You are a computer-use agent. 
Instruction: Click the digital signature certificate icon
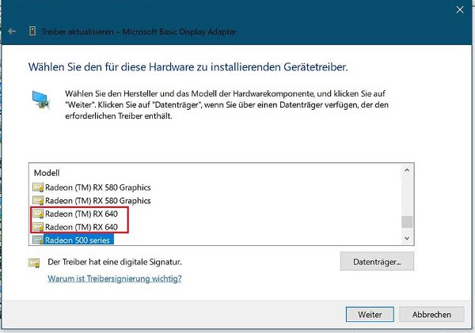(x=34, y=263)
